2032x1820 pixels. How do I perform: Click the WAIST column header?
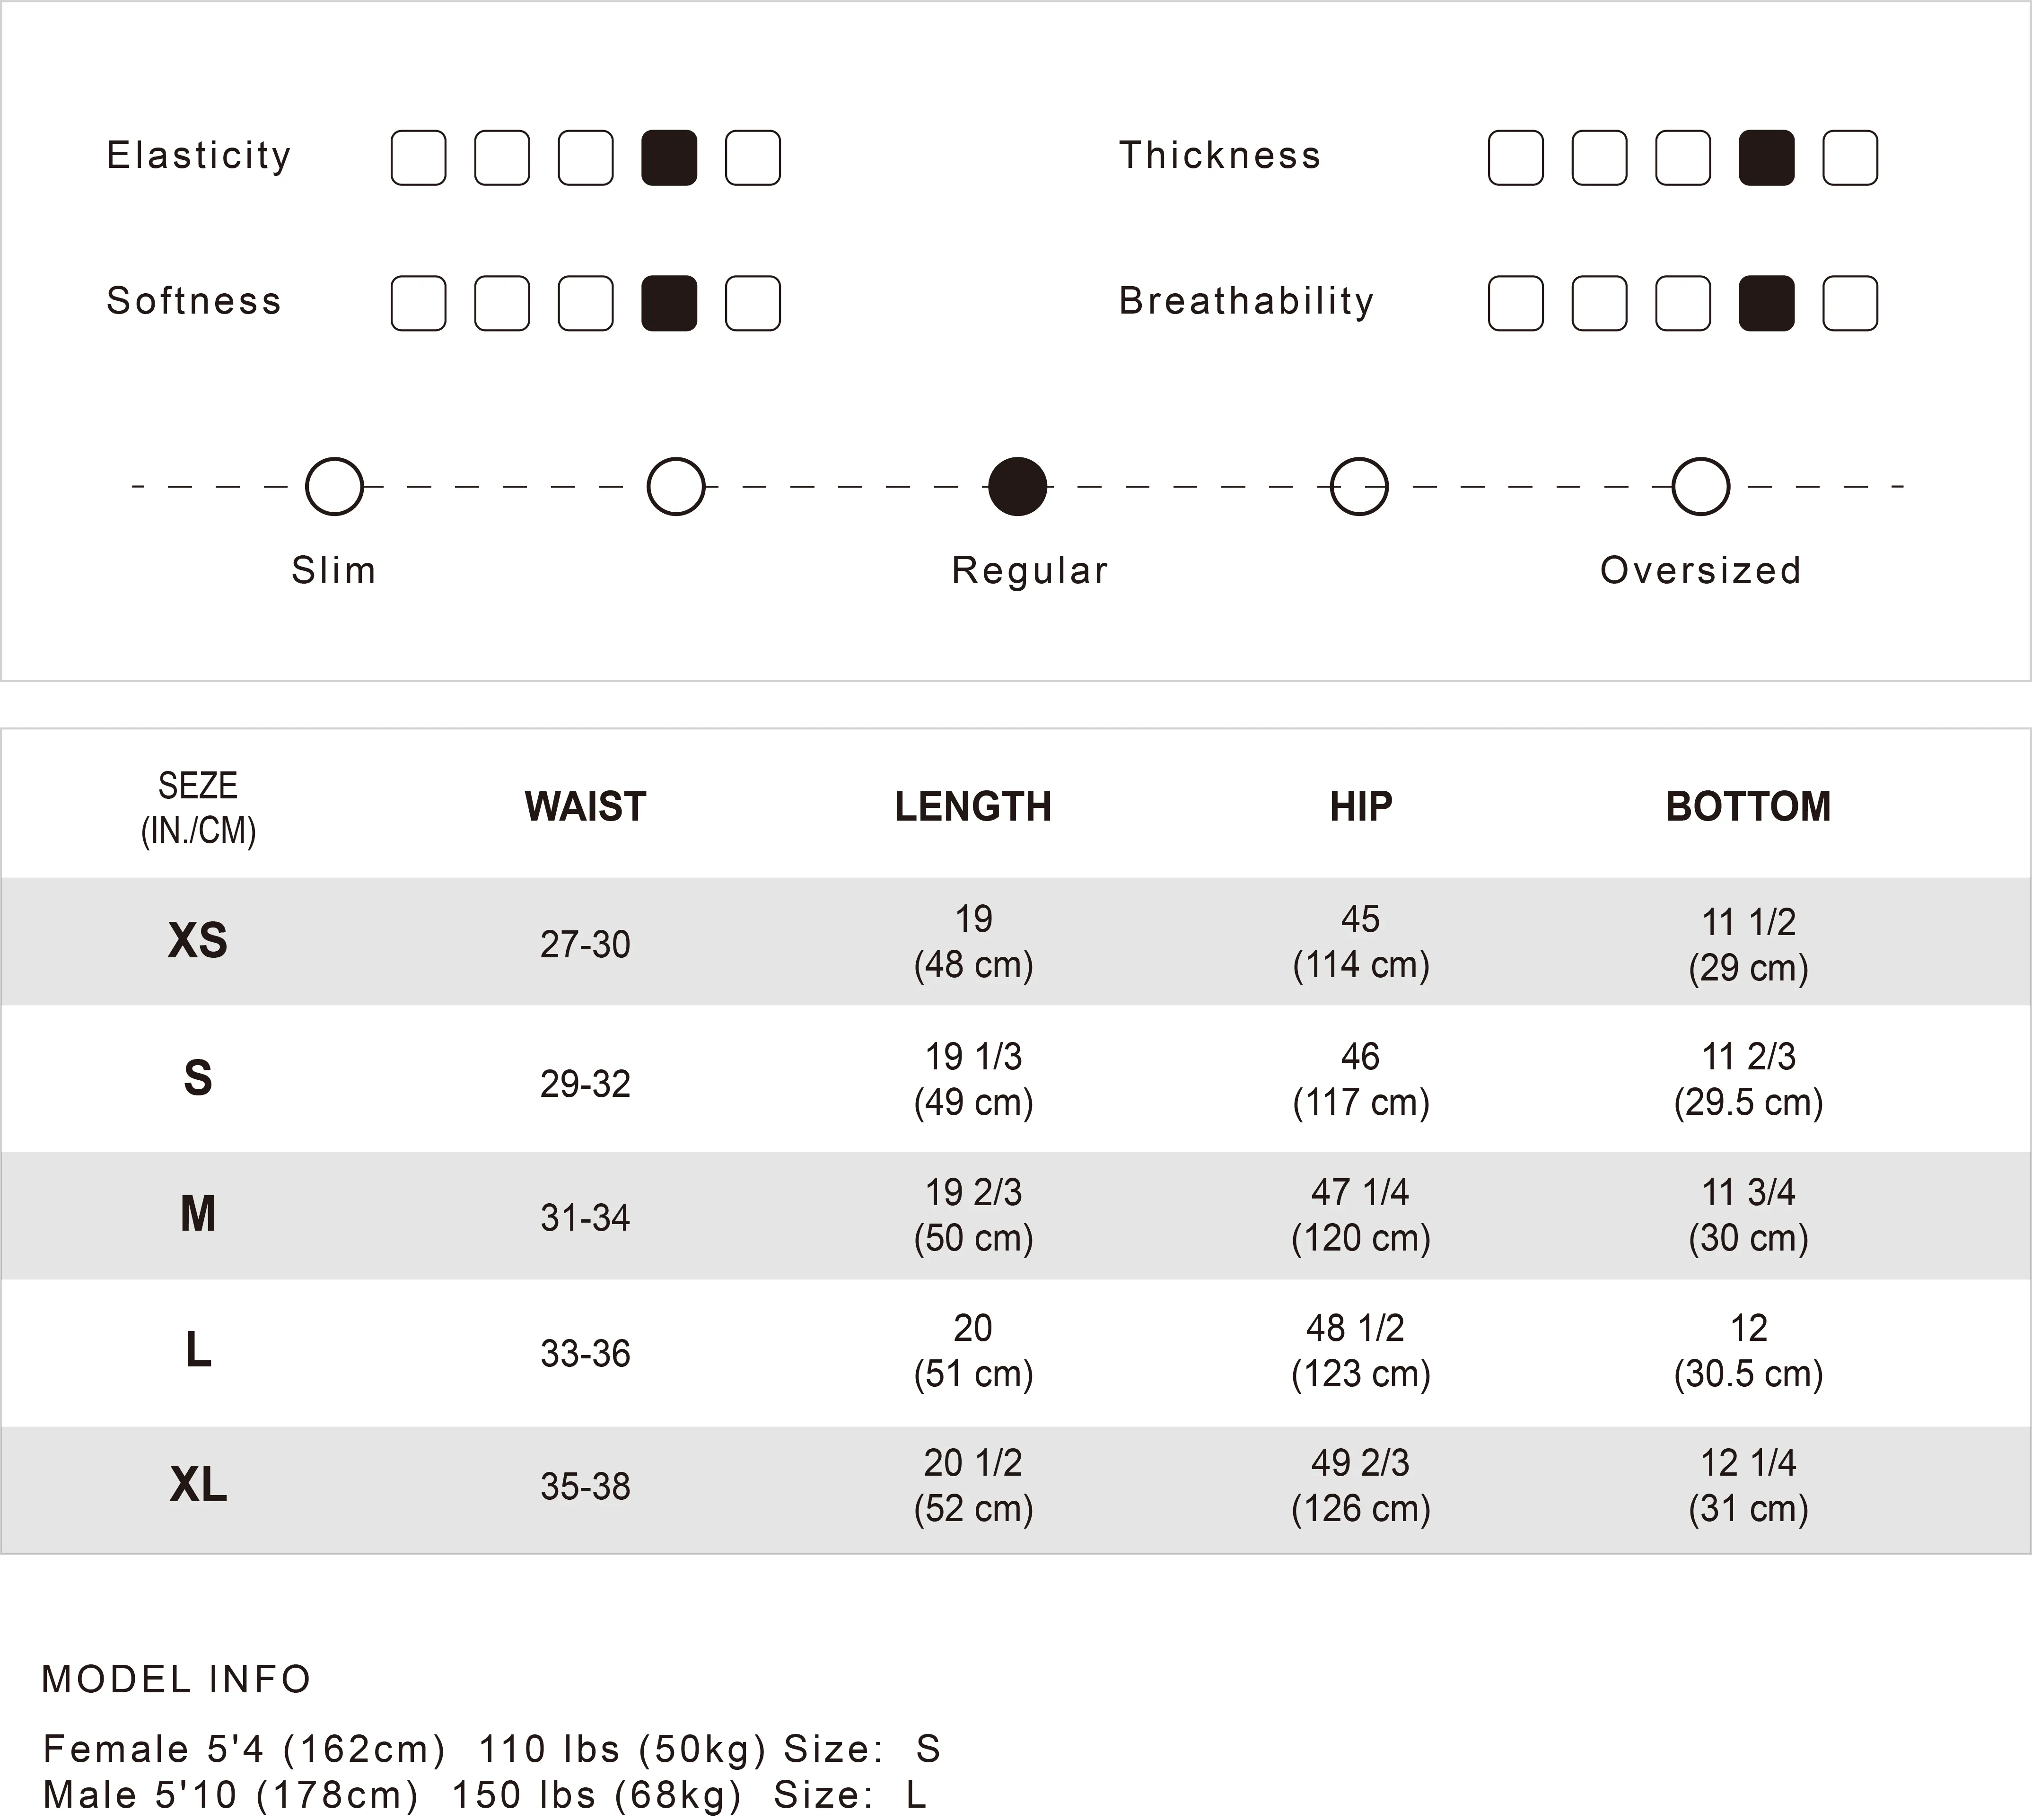click(585, 807)
